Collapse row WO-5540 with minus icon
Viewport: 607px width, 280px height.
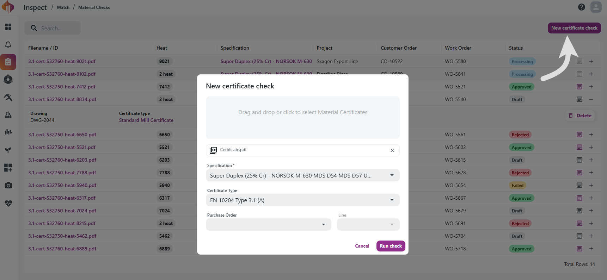point(591,99)
